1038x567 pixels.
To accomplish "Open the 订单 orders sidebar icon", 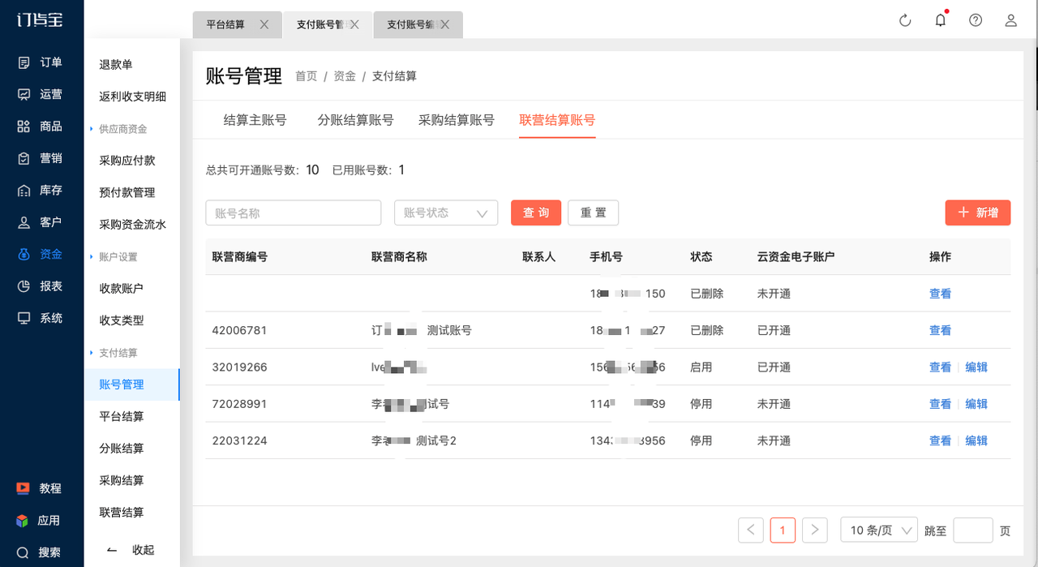I will 24,62.
